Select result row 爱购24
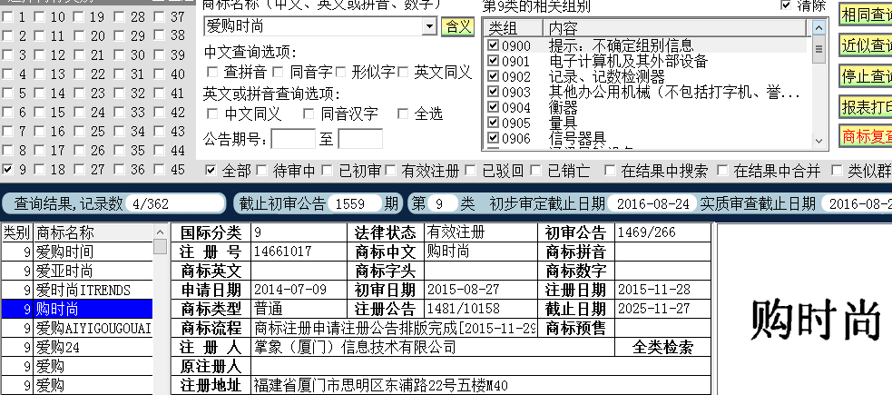Screen dimensions: 892x395 point(77,347)
